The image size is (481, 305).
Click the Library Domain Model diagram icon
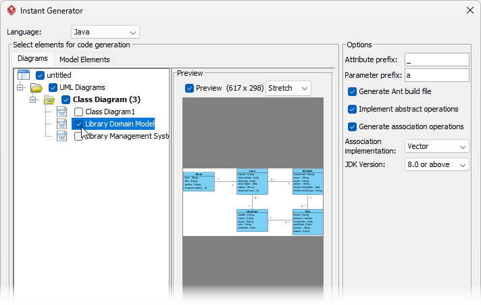click(x=62, y=124)
